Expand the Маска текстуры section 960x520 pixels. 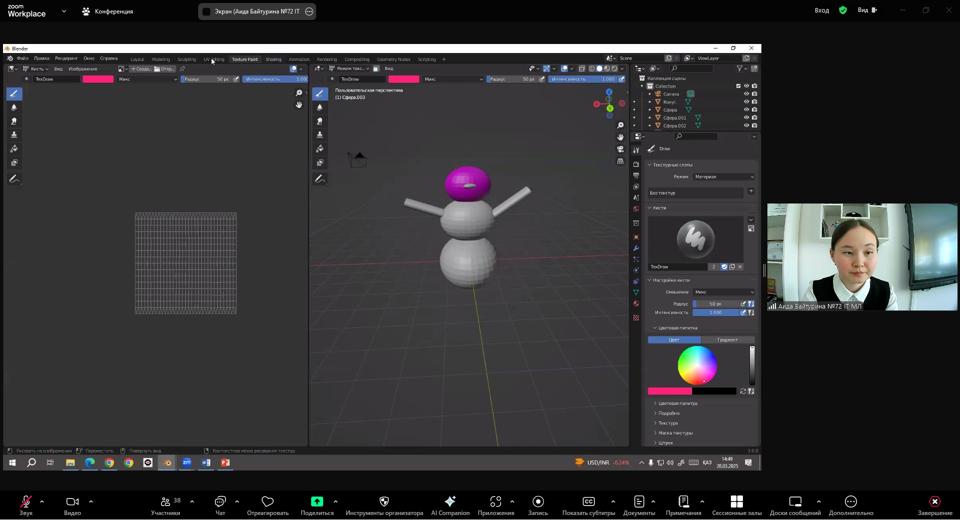(675, 433)
